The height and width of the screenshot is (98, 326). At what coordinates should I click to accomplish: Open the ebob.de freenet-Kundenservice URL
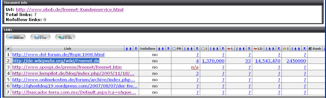click(x=70, y=10)
